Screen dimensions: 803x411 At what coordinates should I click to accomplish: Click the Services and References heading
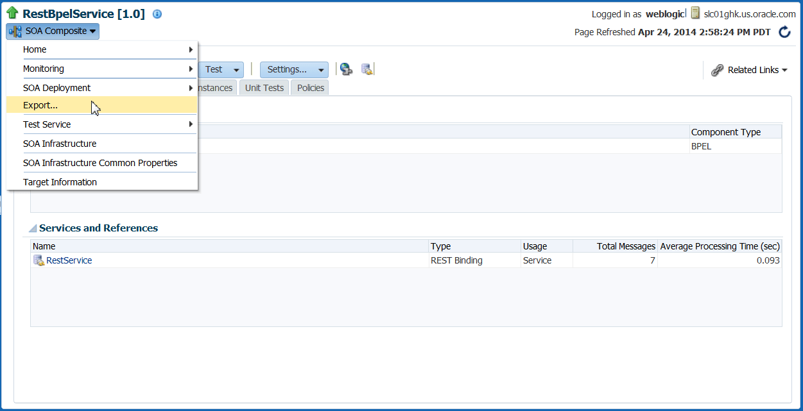pyautogui.click(x=98, y=228)
